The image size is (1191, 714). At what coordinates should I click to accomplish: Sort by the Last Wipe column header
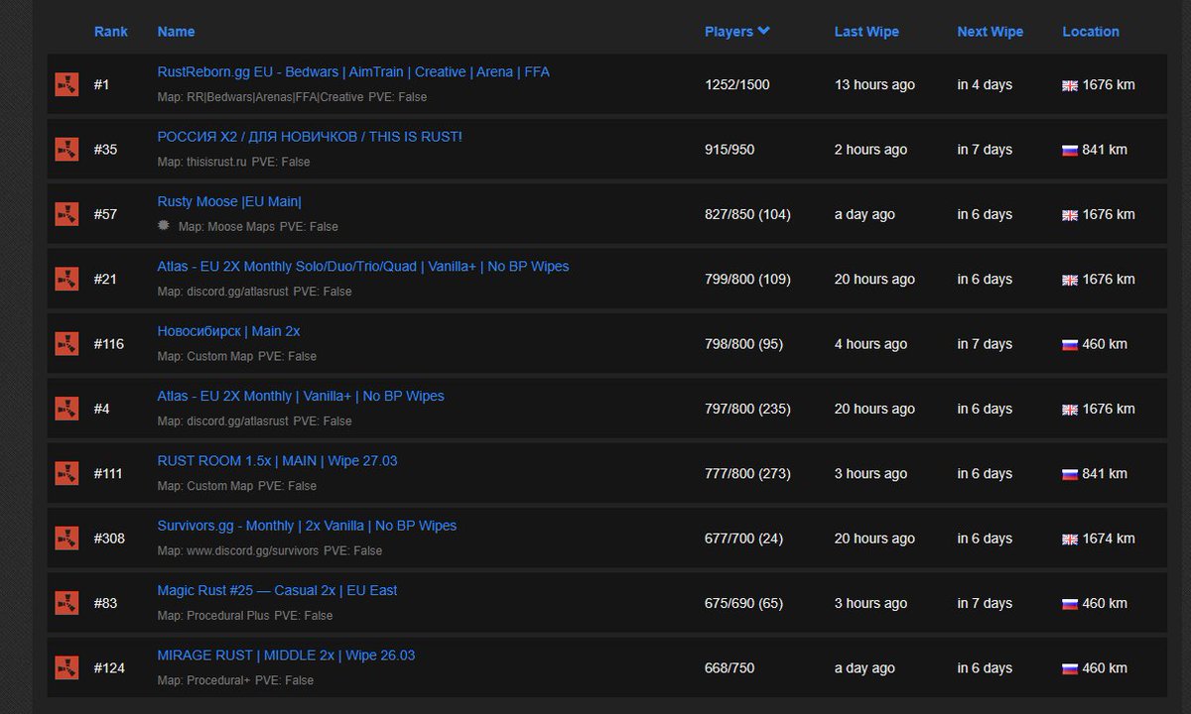866,32
